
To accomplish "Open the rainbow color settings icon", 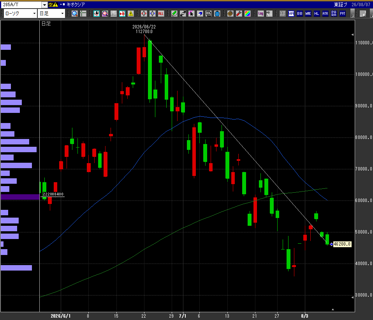I will click(247, 14).
